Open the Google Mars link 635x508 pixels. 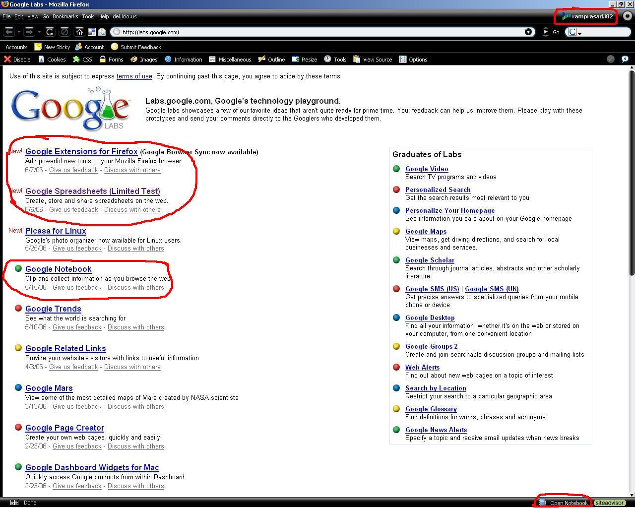click(x=49, y=388)
